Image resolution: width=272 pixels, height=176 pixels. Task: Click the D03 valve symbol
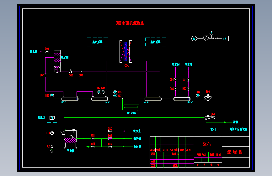pos(176,89)
